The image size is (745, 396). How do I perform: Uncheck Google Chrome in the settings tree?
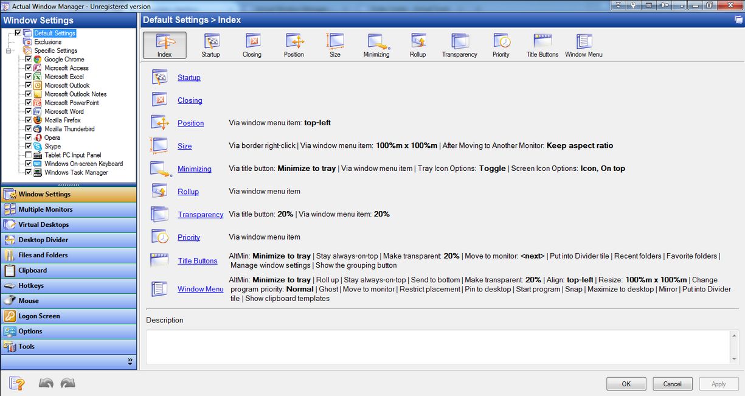(x=28, y=59)
